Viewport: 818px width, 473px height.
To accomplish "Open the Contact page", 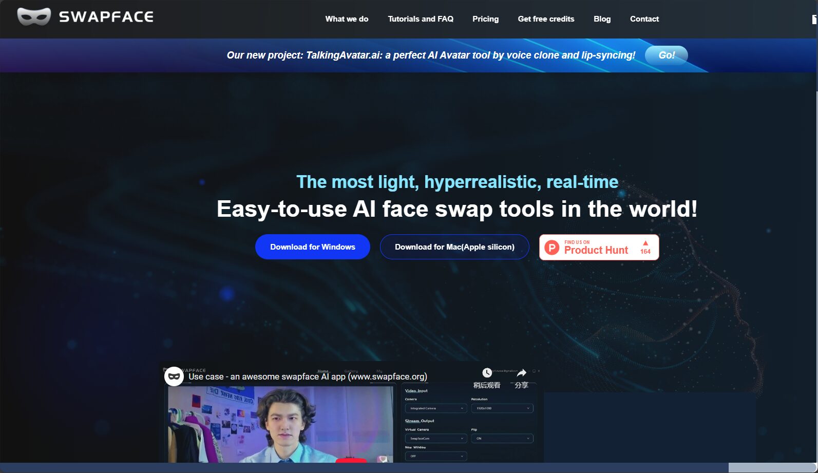I will pos(644,19).
